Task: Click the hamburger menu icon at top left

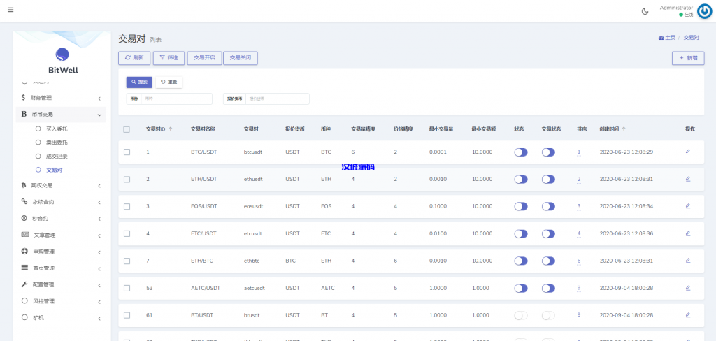Action: click(x=10, y=10)
